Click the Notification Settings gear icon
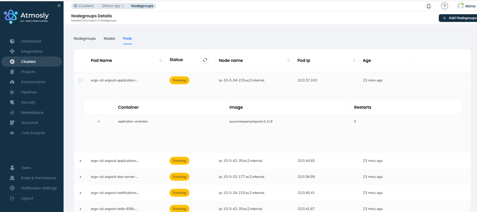The width and height of the screenshot is (477, 212). tap(12, 188)
